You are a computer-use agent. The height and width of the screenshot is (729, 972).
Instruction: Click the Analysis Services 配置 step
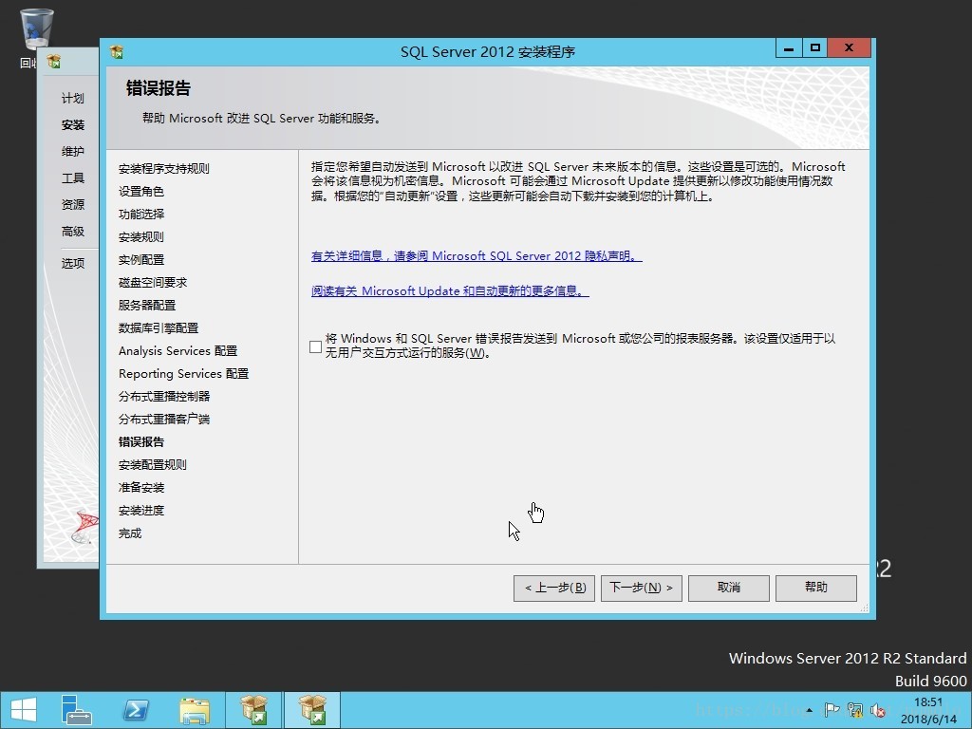point(178,351)
